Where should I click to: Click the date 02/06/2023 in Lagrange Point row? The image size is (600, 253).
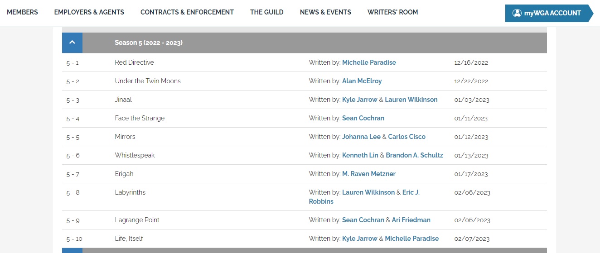(472, 220)
